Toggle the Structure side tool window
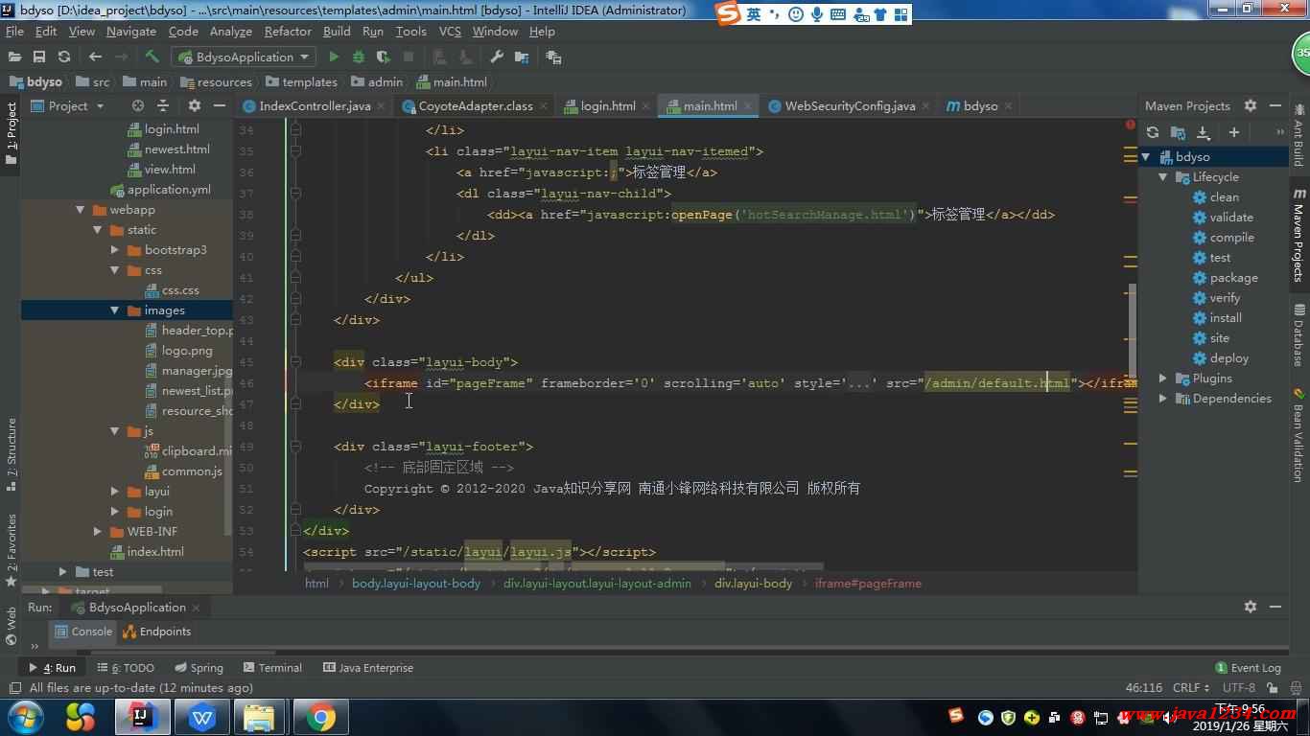 tap(12, 454)
